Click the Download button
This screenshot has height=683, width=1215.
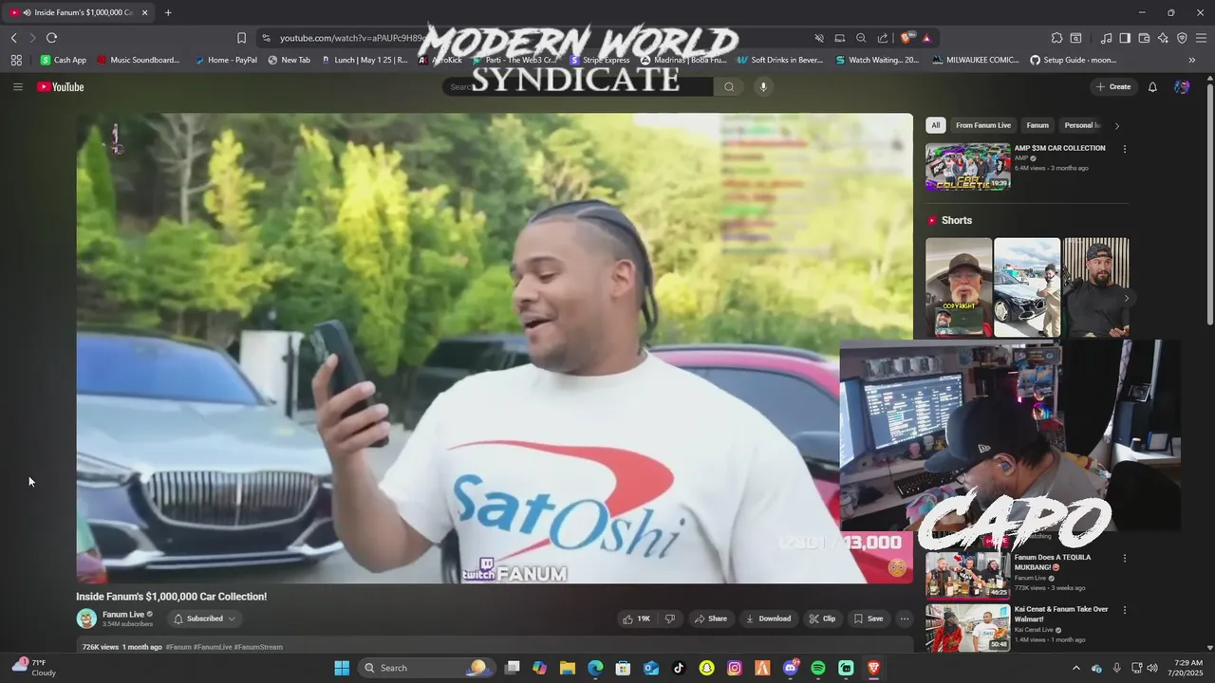(x=769, y=618)
